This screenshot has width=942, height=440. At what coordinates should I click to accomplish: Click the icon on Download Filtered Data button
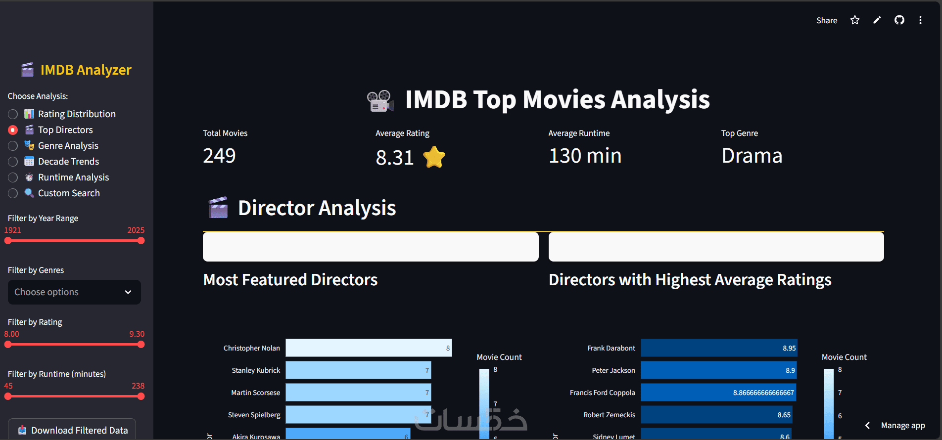point(22,430)
